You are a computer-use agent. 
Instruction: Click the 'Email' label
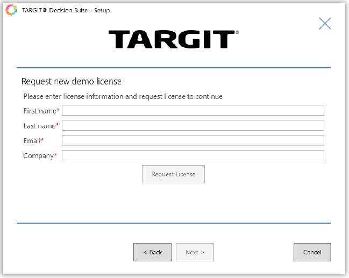point(32,141)
